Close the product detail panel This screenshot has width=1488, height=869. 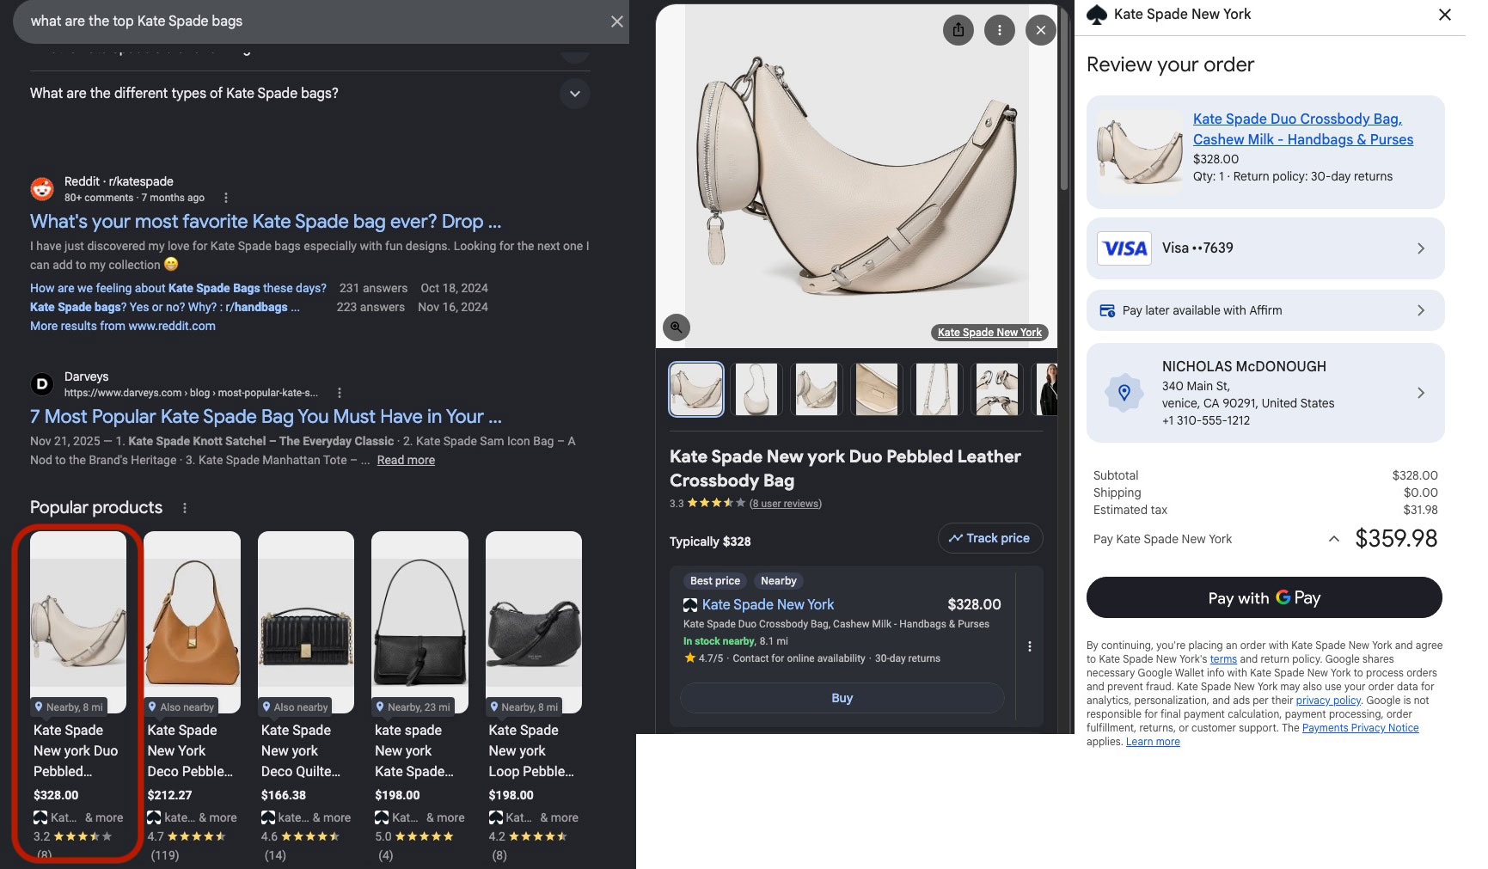(x=1041, y=30)
